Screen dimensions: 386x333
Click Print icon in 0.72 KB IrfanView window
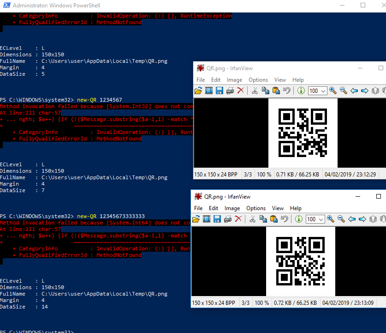pyautogui.click(x=228, y=219)
